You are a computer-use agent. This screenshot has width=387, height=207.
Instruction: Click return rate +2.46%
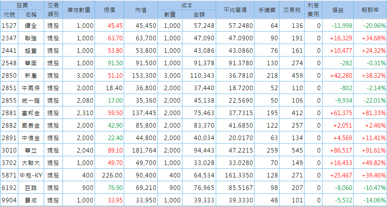point(375,126)
